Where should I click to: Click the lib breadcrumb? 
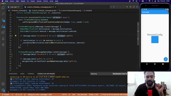tap(9, 11)
